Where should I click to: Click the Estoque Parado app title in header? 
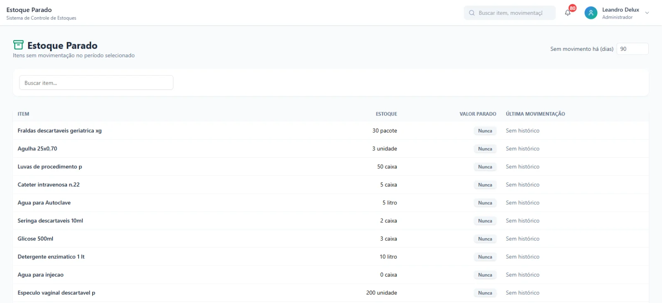pos(29,10)
